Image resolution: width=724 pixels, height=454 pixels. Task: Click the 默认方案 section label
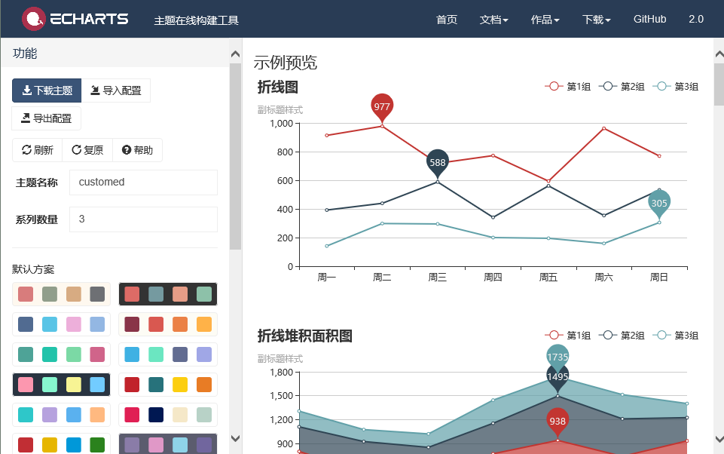click(33, 269)
